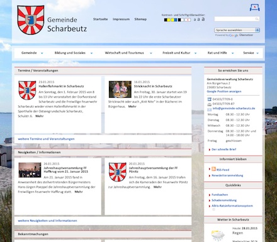Expand the Wirtschaft und Tourismus menu arrow
The width and height of the screenshot is (277, 242).
(x=151, y=53)
